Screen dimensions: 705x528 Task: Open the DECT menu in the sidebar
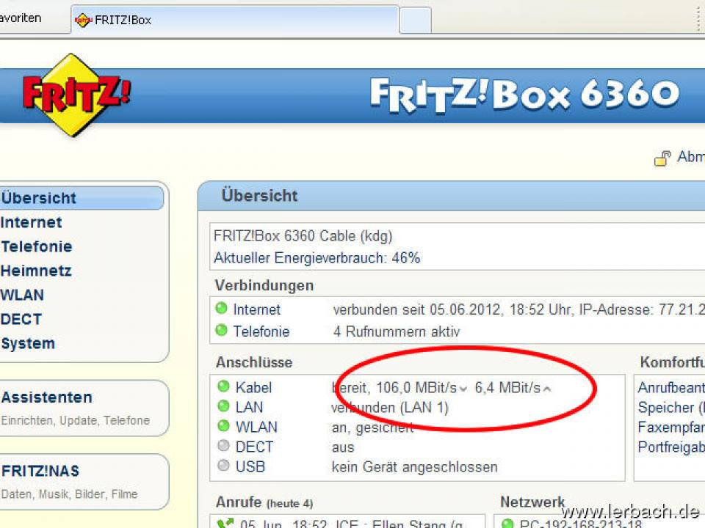(21, 319)
